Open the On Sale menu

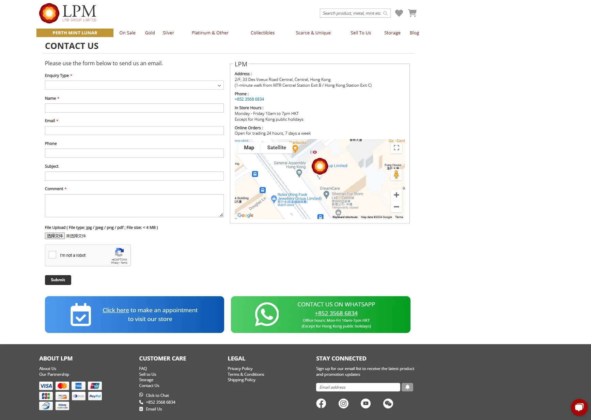(127, 33)
